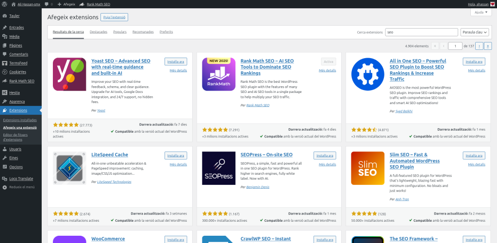The height and width of the screenshot is (243, 497).
Task: Click the All in One SEO gear icon
Action: pyautogui.click(x=367, y=74)
